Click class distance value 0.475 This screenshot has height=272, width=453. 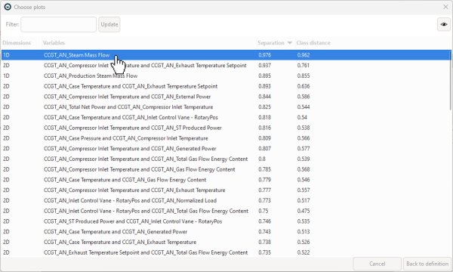(304, 211)
